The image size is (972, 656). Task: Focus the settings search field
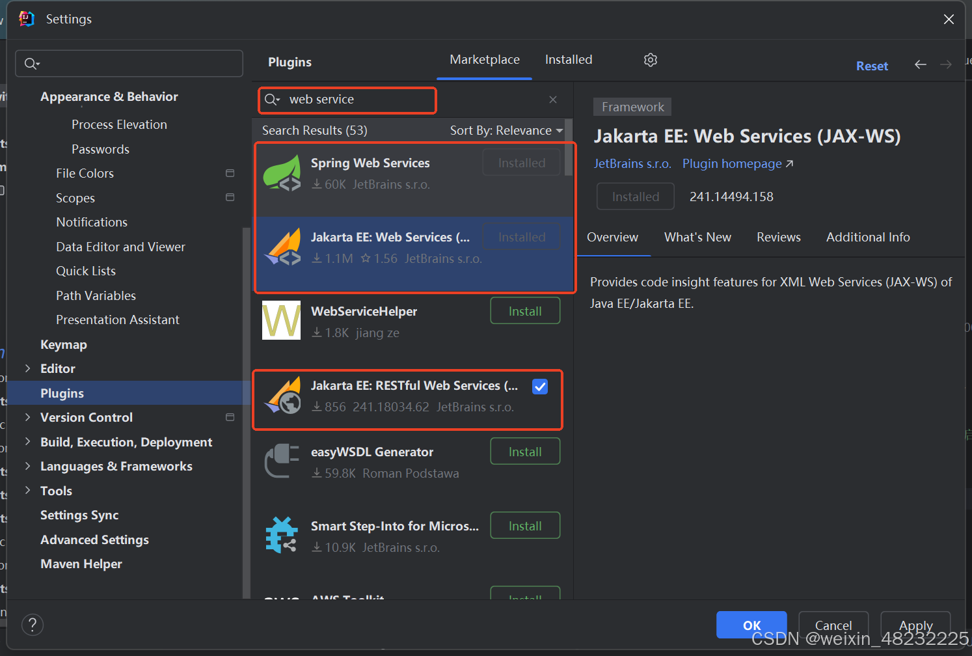point(129,63)
